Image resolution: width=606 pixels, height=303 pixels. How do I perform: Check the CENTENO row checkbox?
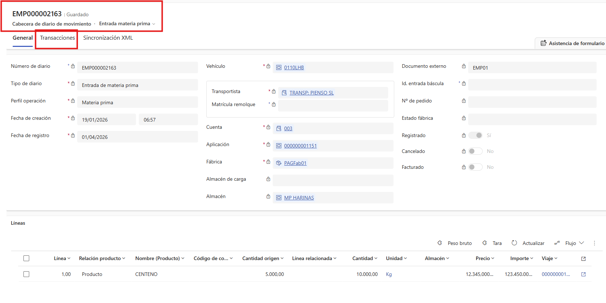pyautogui.click(x=26, y=274)
